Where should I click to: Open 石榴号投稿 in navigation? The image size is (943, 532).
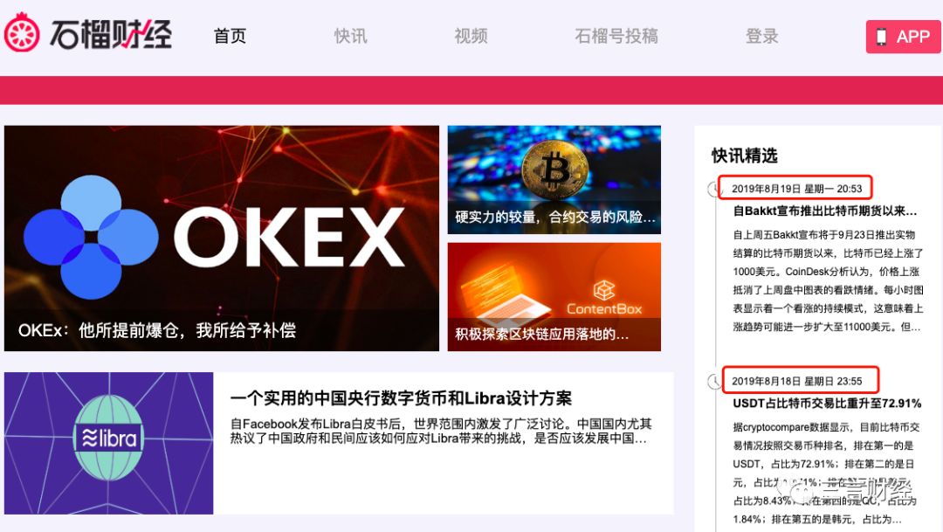tap(616, 36)
